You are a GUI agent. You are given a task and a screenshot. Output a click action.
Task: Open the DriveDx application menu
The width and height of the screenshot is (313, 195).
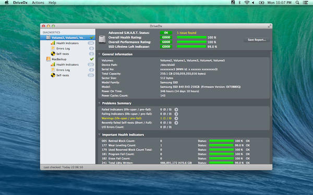[20, 3]
